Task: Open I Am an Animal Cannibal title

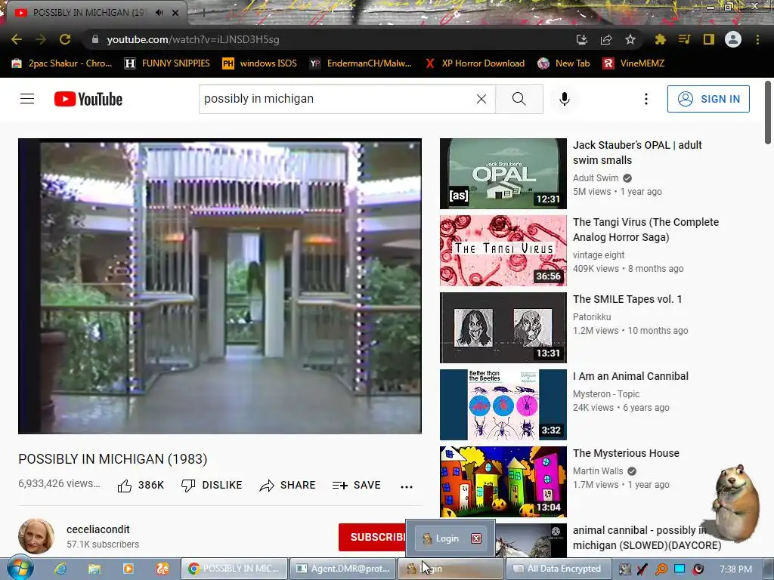Action: coord(630,376)
